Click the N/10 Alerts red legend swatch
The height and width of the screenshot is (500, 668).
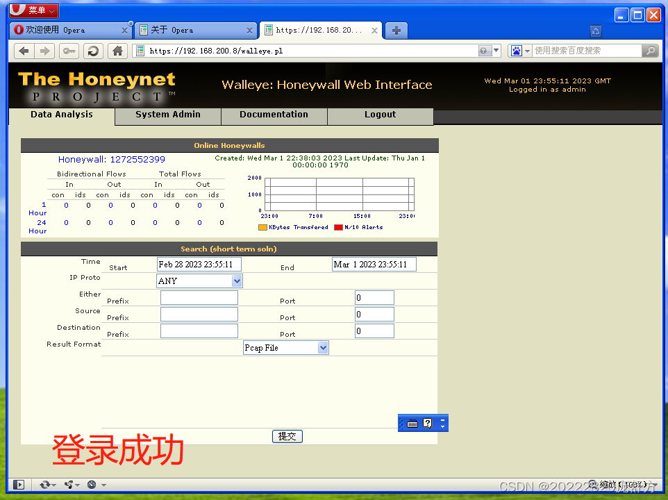tap(338, 227)
